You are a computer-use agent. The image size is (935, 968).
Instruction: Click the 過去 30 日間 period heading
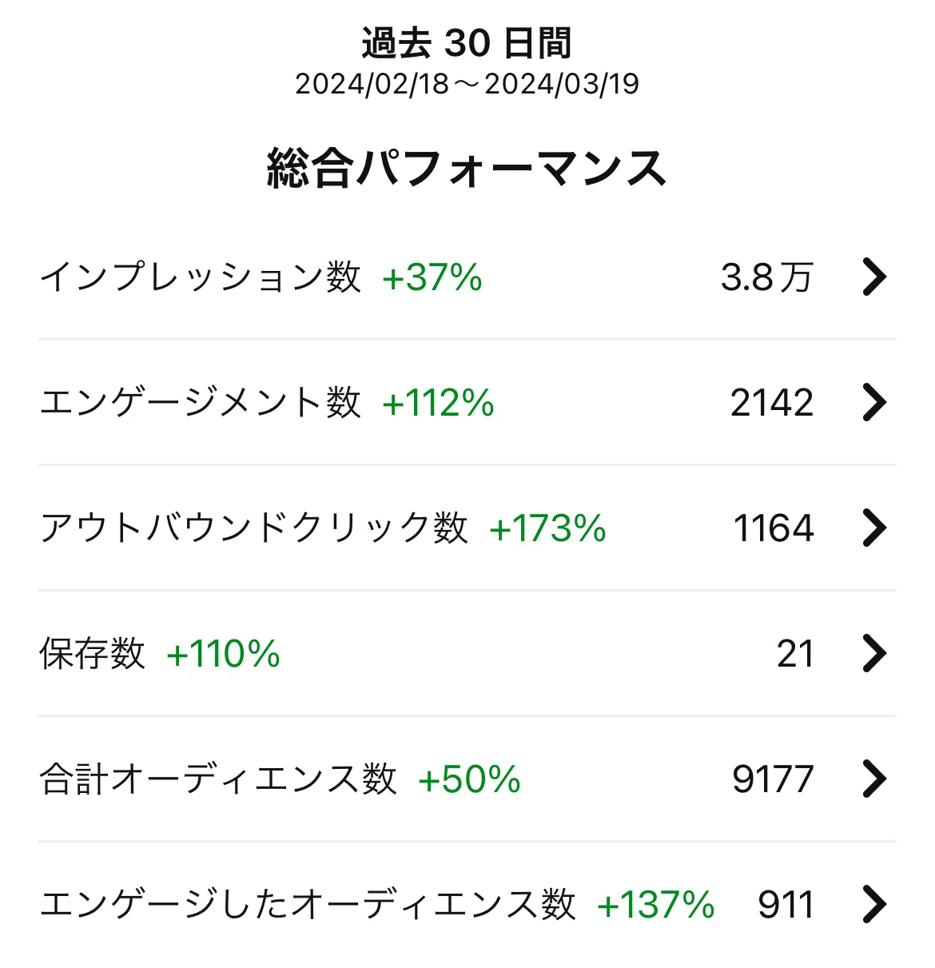point(467,43)
